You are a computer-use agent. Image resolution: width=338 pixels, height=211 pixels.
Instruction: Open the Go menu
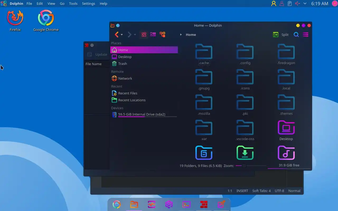pyautogui.click(x=62, y=3)
